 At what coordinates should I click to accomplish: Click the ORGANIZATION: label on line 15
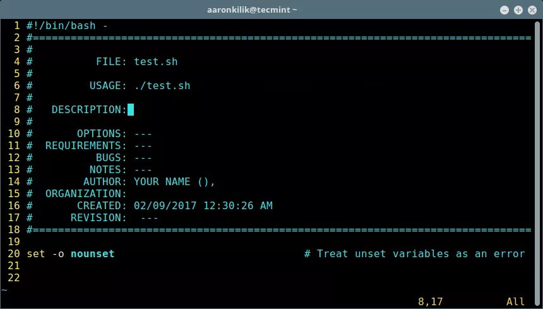tap(87, 193)
